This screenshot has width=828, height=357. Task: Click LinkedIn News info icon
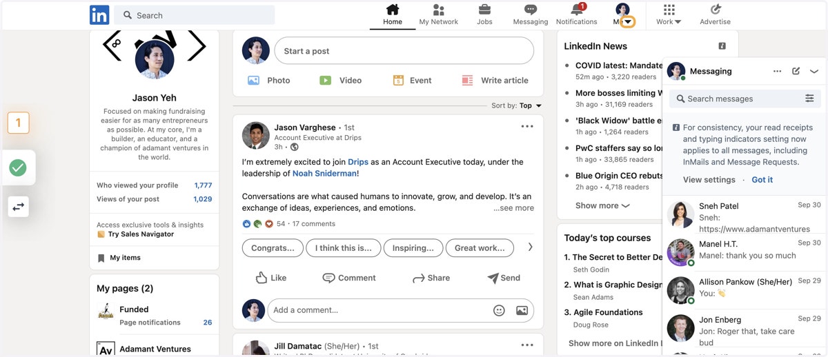pos(722,46)
